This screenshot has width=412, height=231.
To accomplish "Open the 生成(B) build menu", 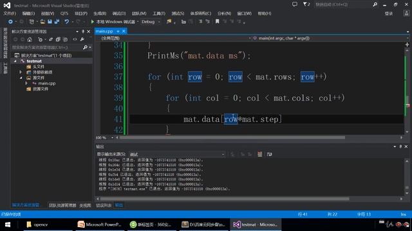I will pyautogui.click(x=100, y=13).
